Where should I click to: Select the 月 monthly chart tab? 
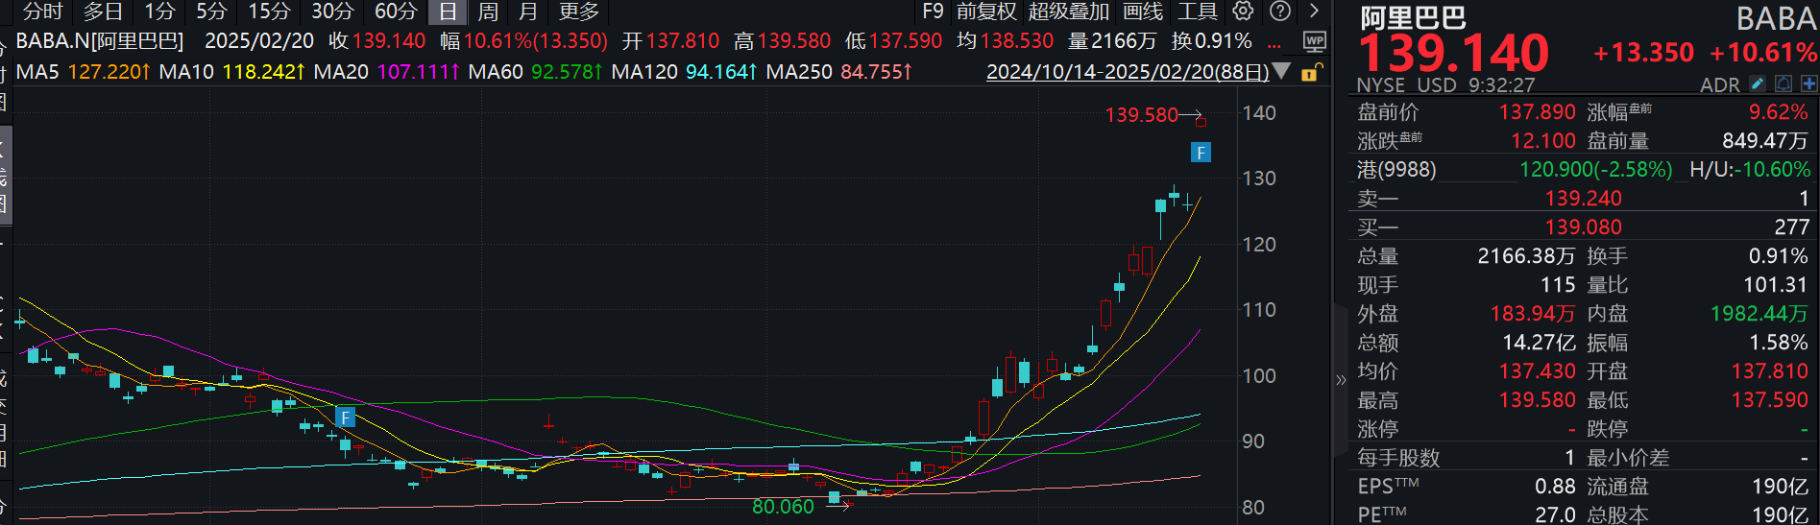point(528,12)
